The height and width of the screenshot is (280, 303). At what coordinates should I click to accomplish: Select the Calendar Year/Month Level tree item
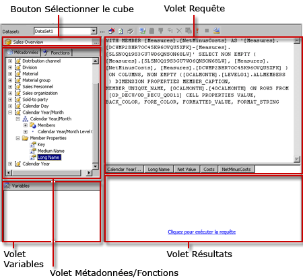[65, 132]
